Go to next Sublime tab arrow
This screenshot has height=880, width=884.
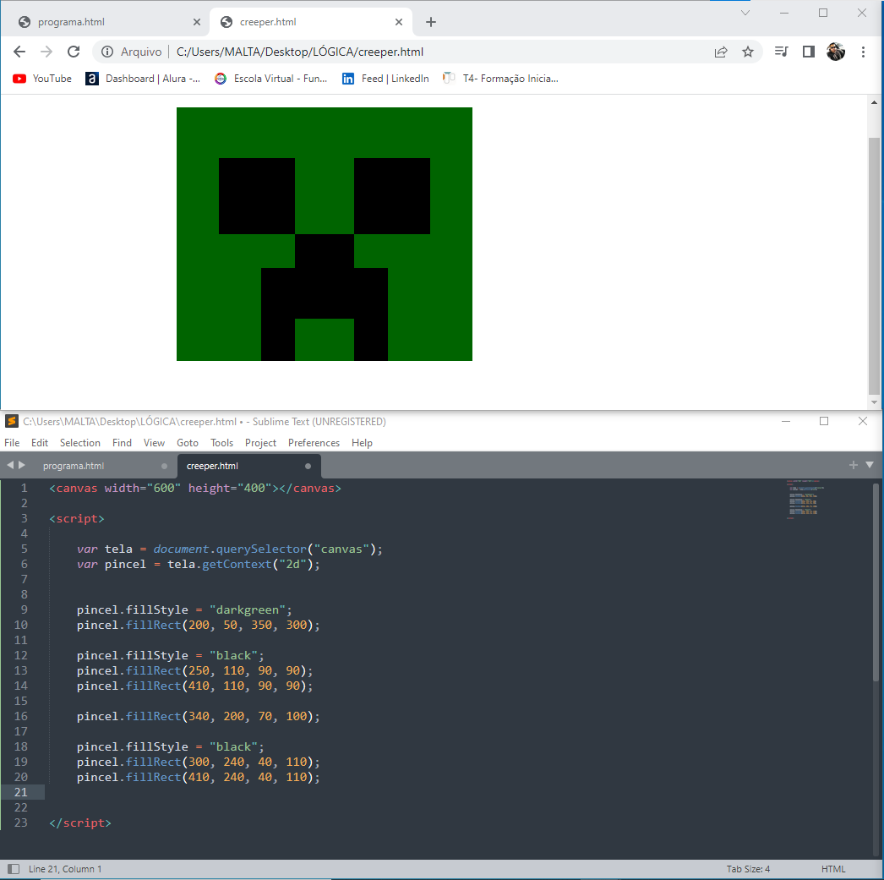tap(22, 465)
